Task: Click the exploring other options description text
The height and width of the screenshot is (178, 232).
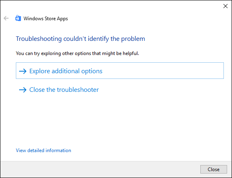Action: pyautogui.click(x=77, y=53)
